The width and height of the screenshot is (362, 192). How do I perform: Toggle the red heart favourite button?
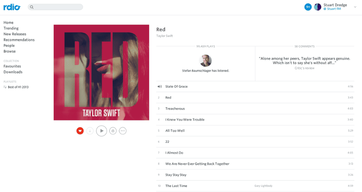click(80, 131)
